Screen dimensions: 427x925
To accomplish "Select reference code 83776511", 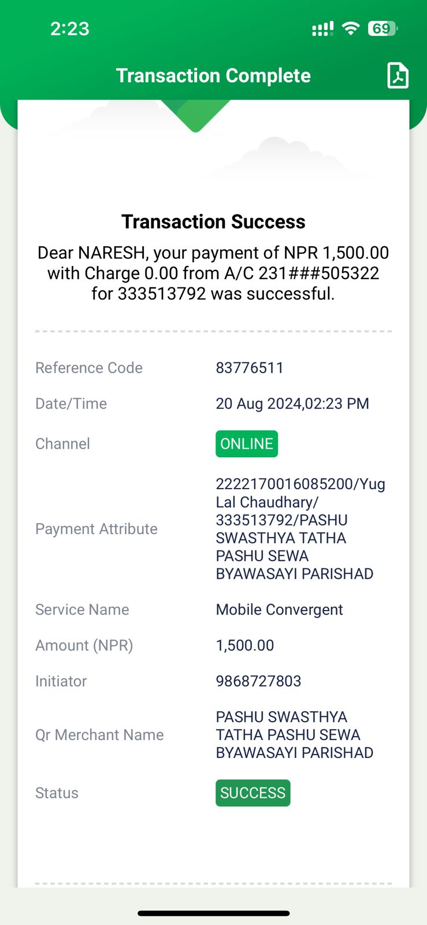I will tap(250, 368).
